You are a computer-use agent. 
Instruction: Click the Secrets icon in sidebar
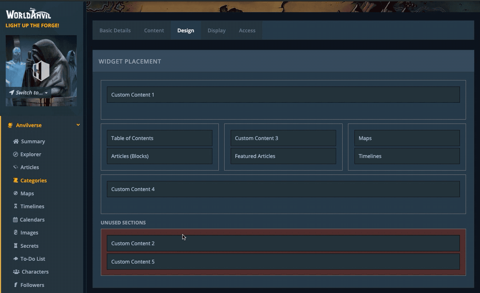15,246
